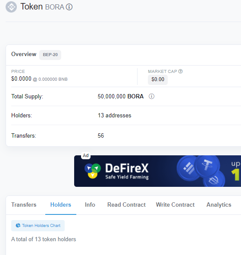Viewport: 241px width, 255px height.
Task: Click the Total Supply info icon
Action: click(x=151, y=96)
